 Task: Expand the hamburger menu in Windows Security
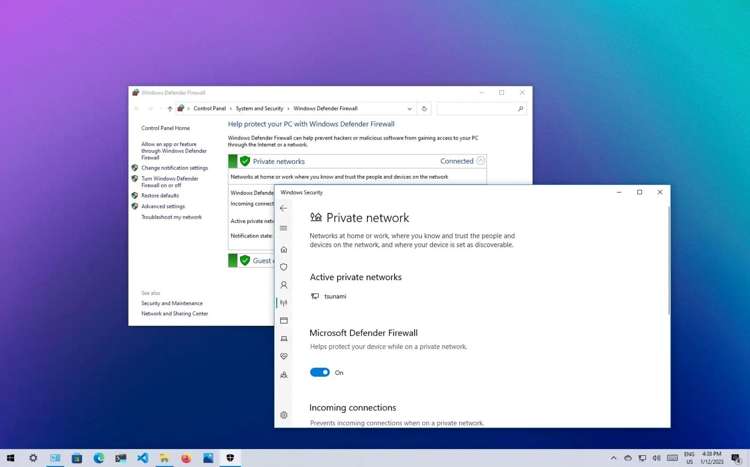click(283, 228)
